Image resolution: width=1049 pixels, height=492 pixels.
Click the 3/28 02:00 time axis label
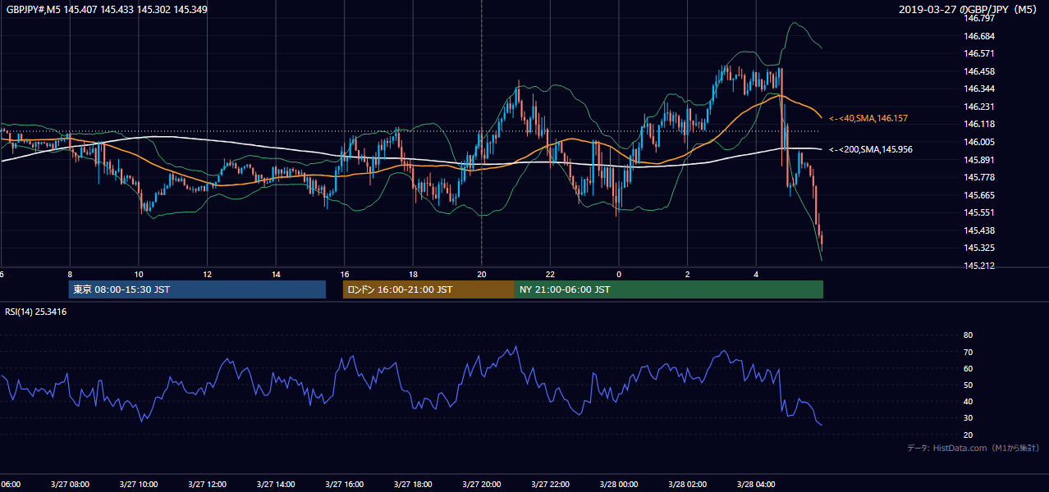[x=688, y=484]
